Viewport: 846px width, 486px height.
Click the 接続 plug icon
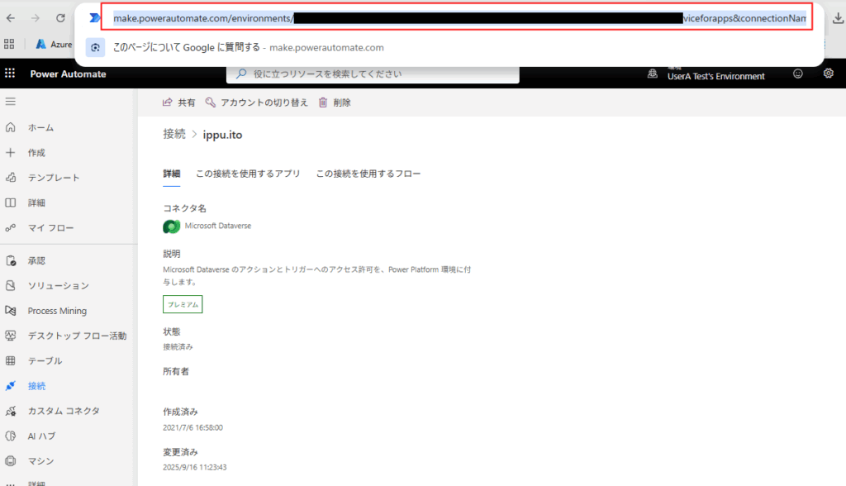tap(10, 385)
